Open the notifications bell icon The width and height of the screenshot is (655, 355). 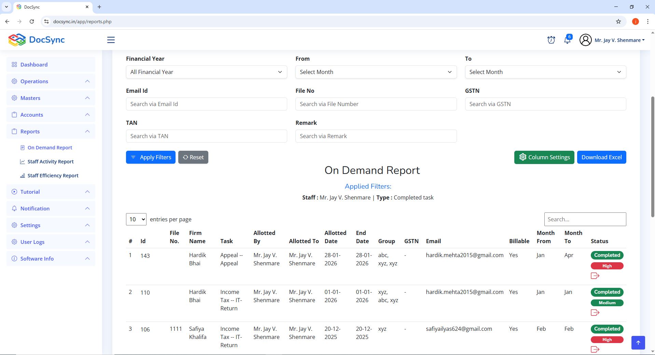[567, 40]
